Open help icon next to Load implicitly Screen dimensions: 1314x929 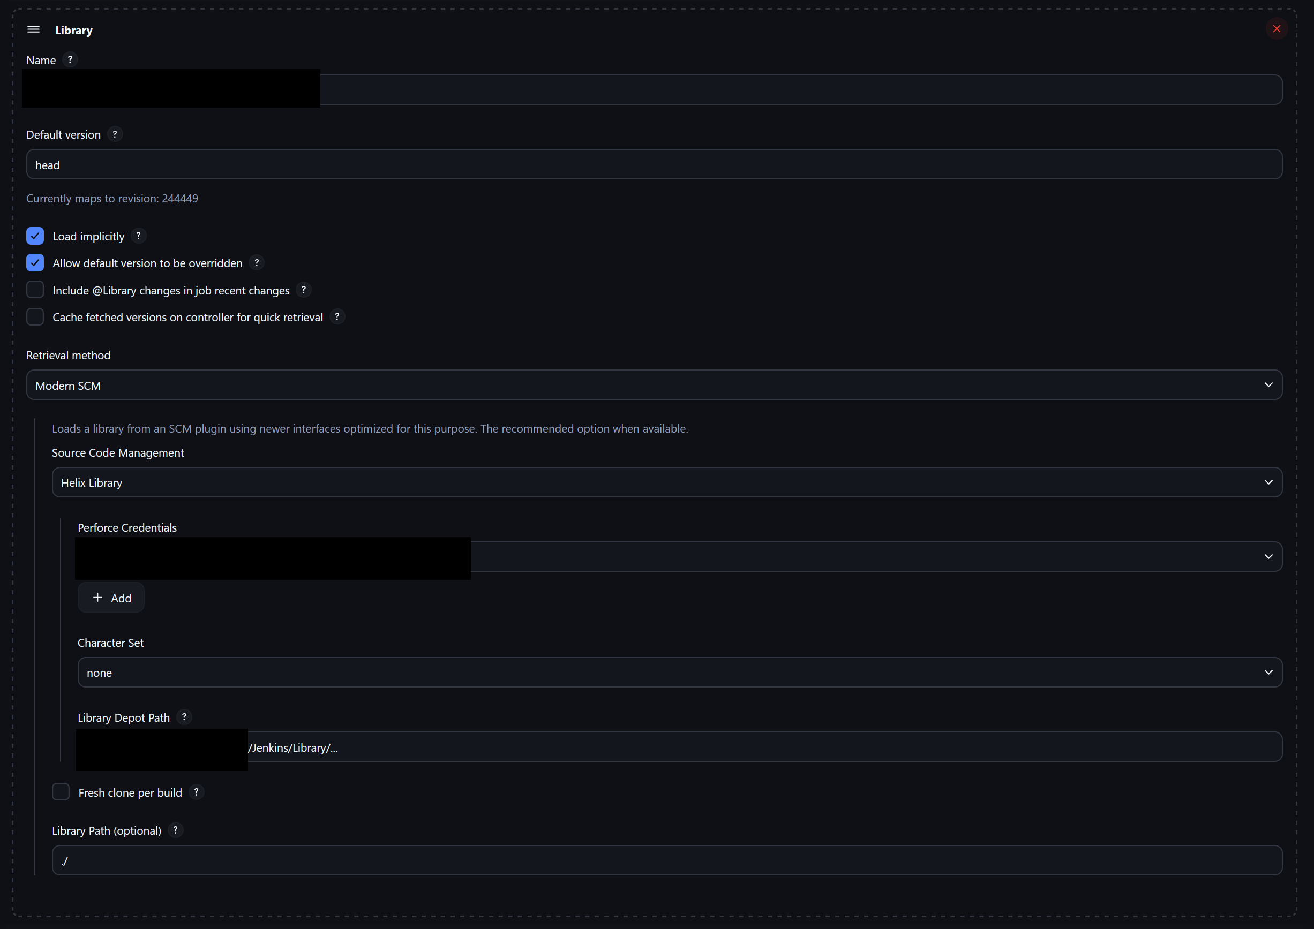tap(139, 236)
